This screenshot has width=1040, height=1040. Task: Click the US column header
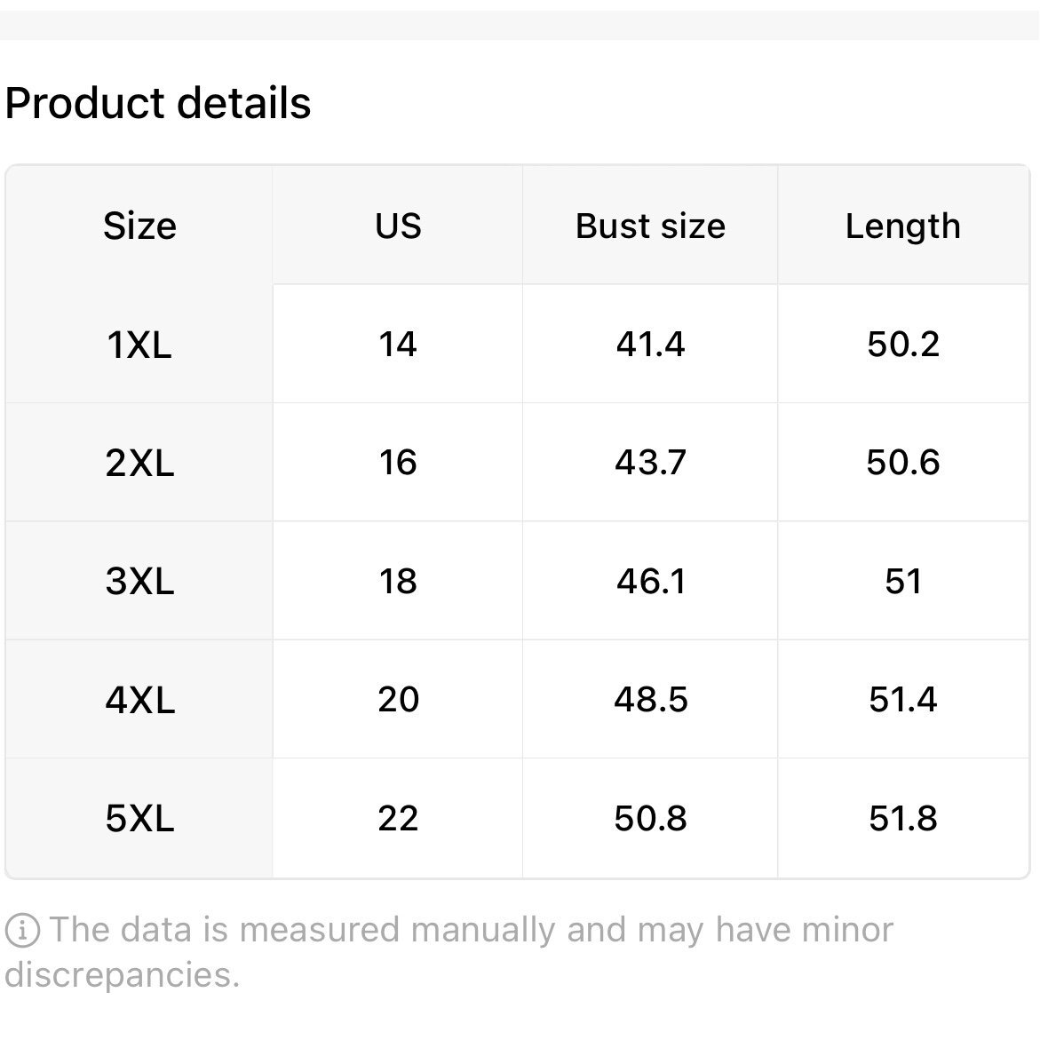click(398, 226)
